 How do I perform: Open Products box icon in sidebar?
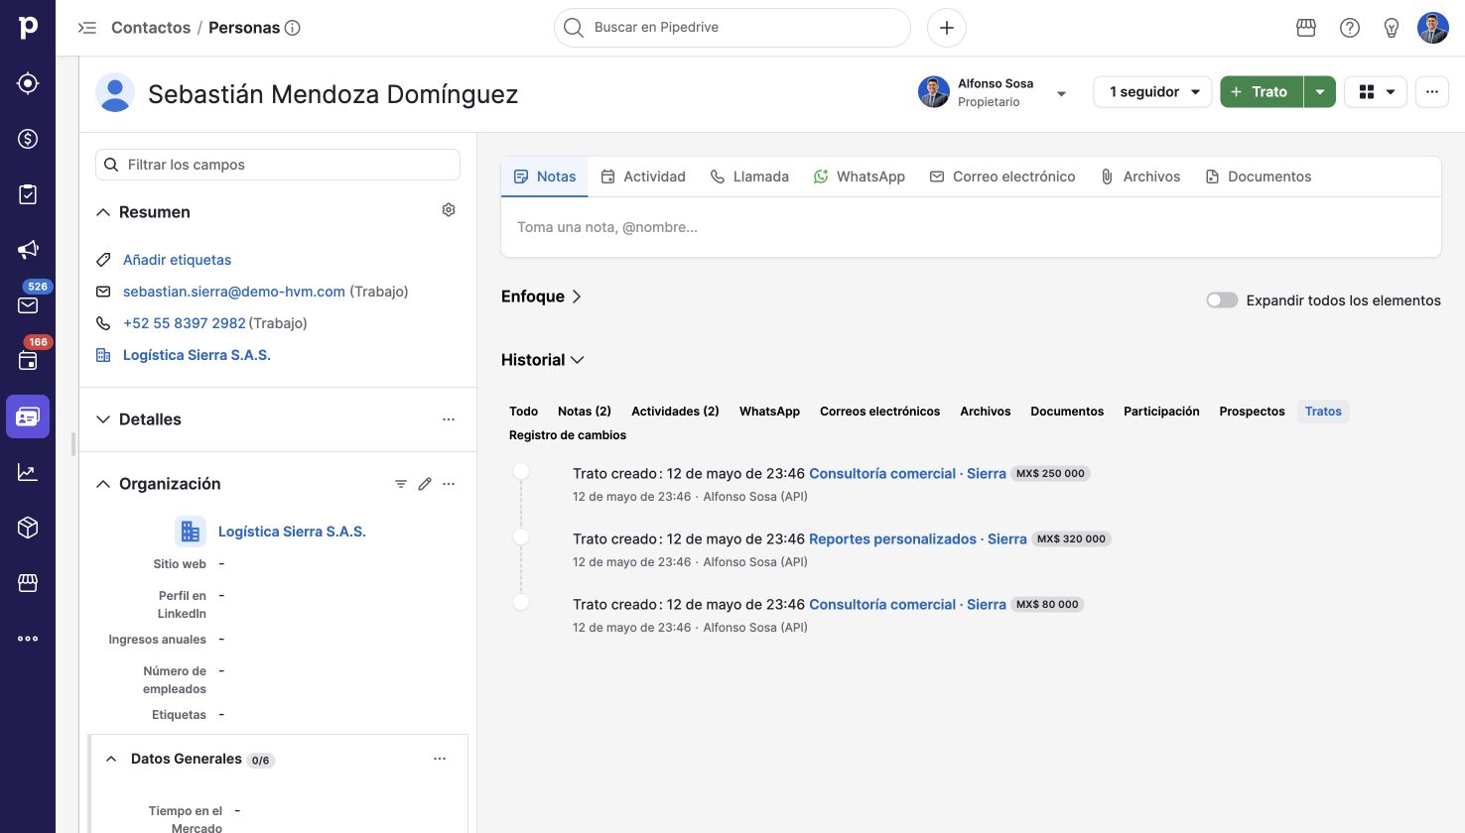(x=28, y=528)
